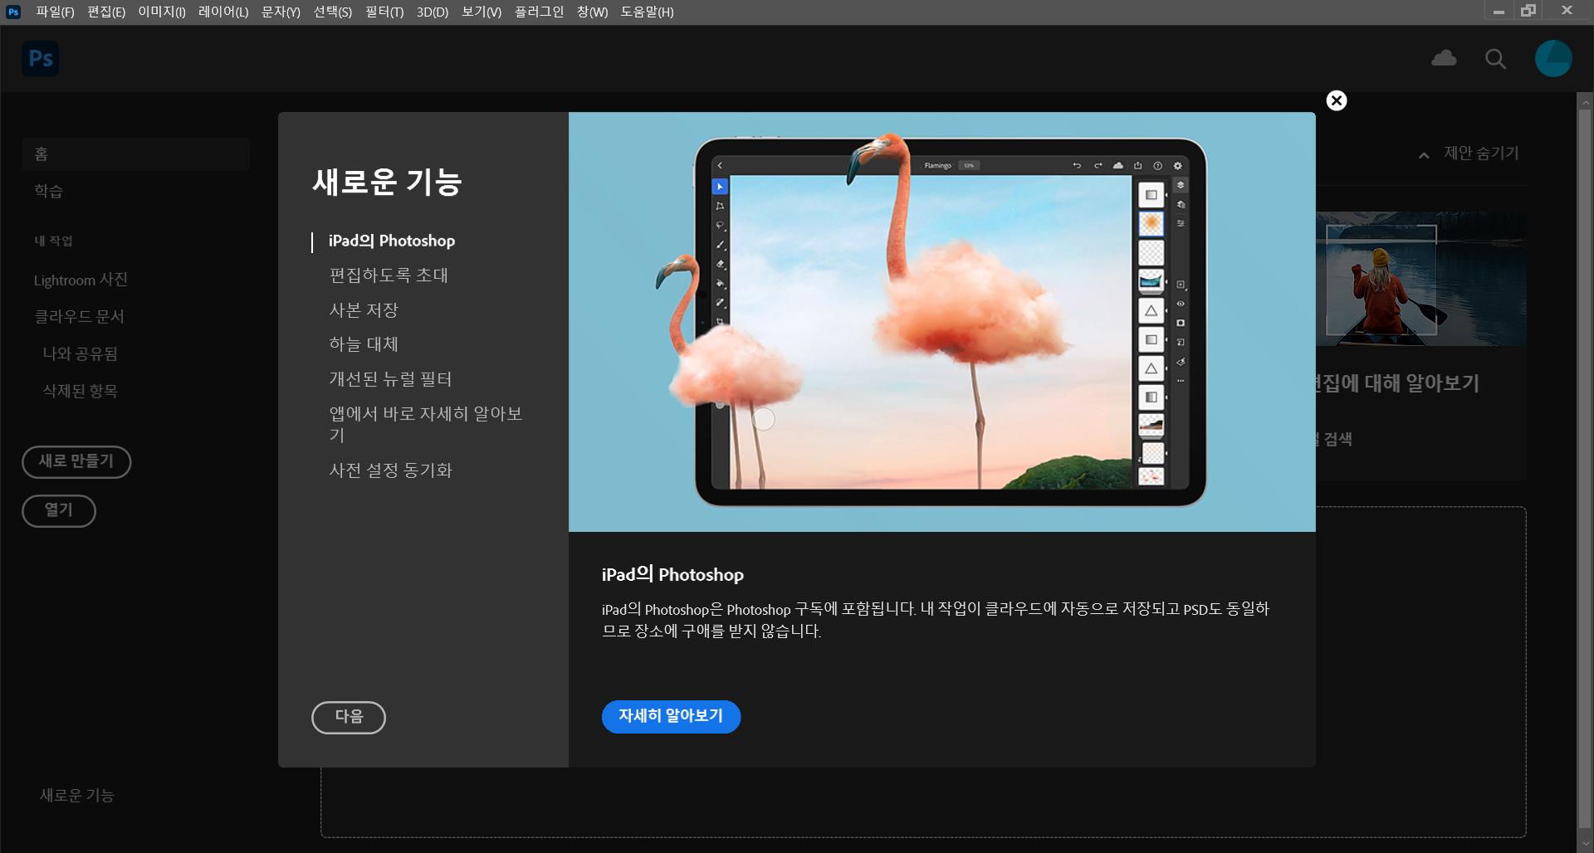This screenshot has width=1594, height=853.
Task: Click 새로 만들기 button in sidebar
Action: 76,461
